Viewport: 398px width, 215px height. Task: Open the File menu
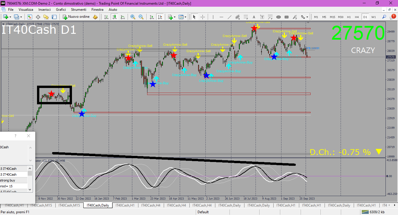(11, 9)
